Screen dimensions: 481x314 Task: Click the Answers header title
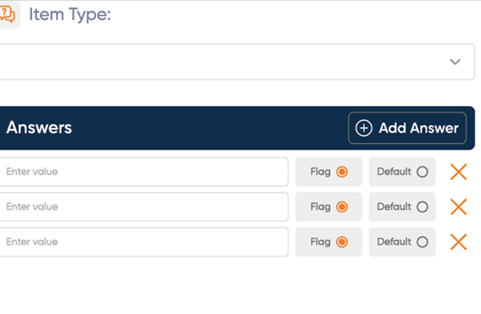click(39, 127)
